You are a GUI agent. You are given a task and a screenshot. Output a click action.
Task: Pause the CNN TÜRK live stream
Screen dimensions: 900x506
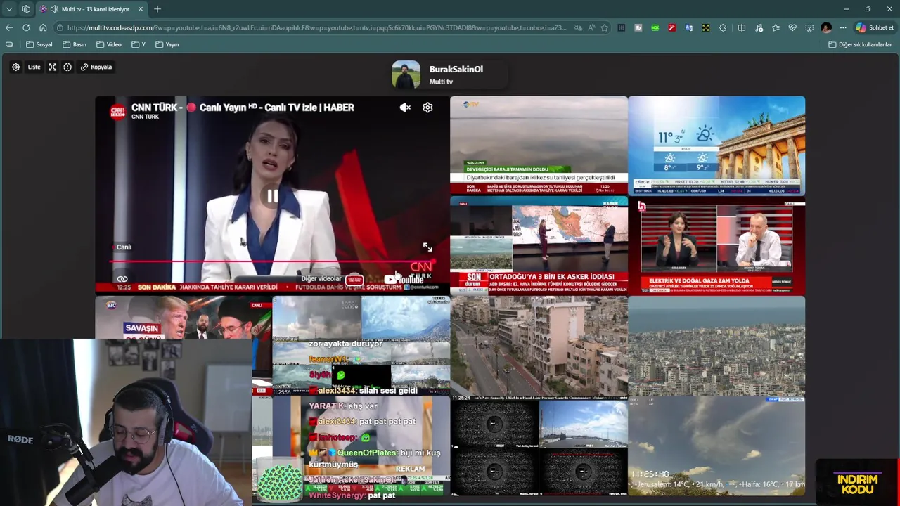273,196
